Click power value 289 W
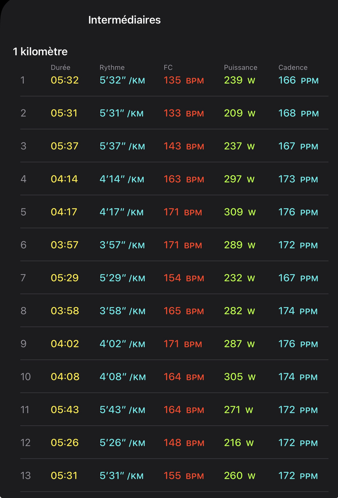 tap(240, 245)
